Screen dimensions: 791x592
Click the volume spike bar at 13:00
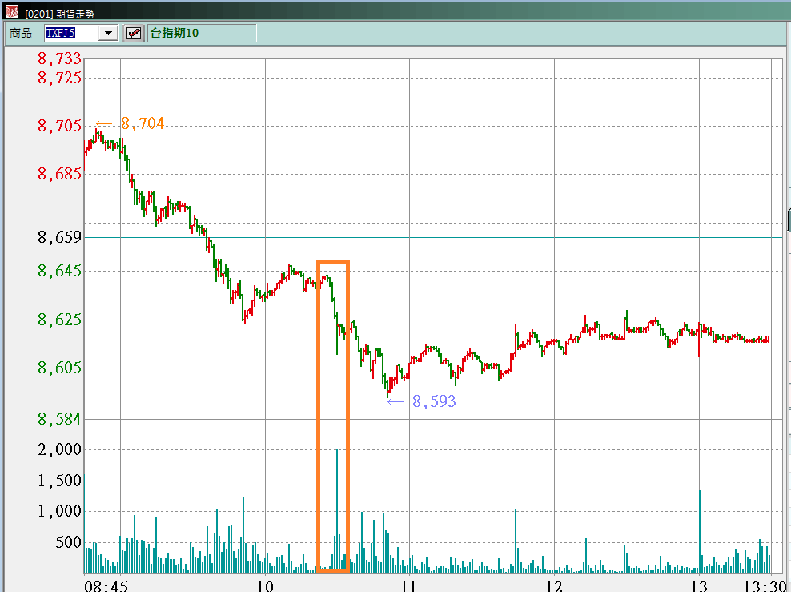point(700,529)
